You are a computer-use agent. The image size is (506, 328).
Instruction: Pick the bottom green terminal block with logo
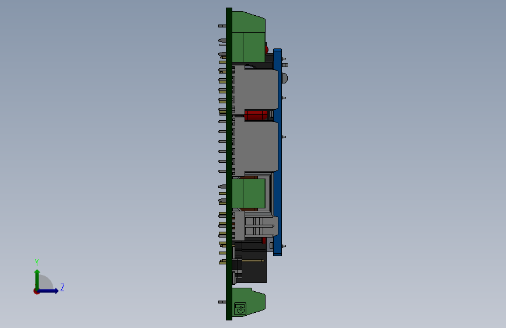[249, 302]
